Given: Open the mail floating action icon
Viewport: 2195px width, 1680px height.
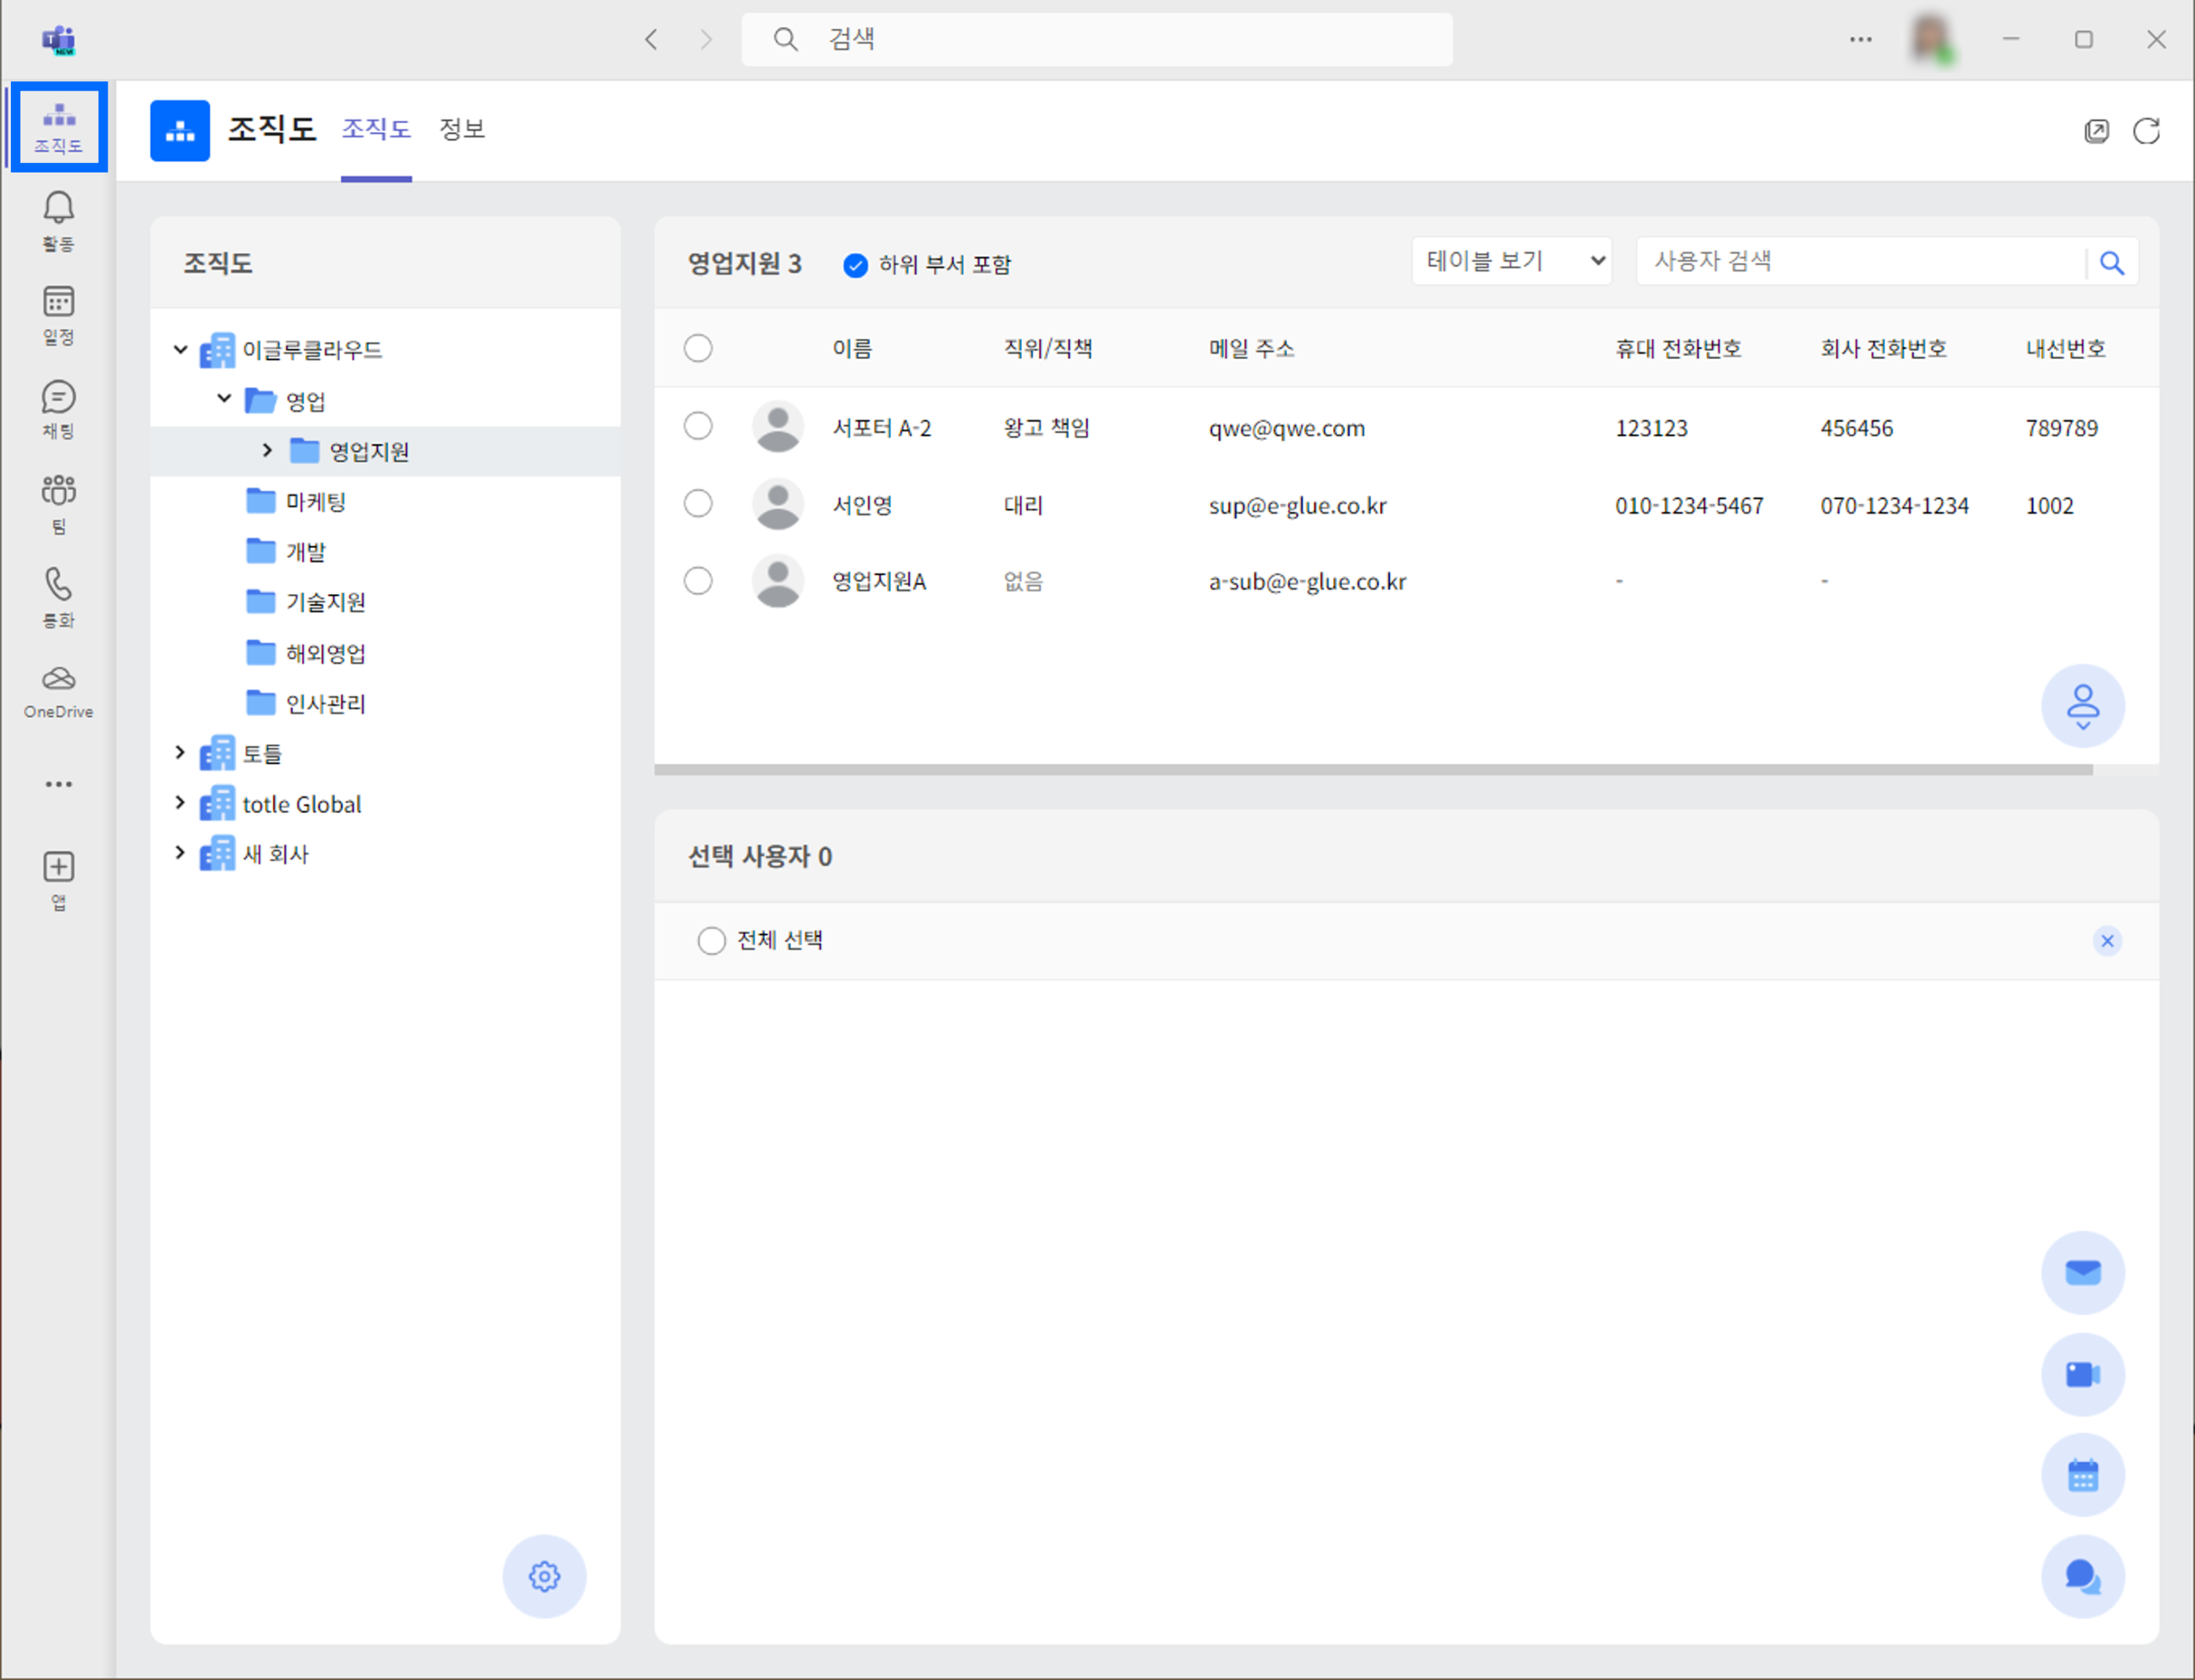Looking at the screenshot, I should tap(2082, 1272).
